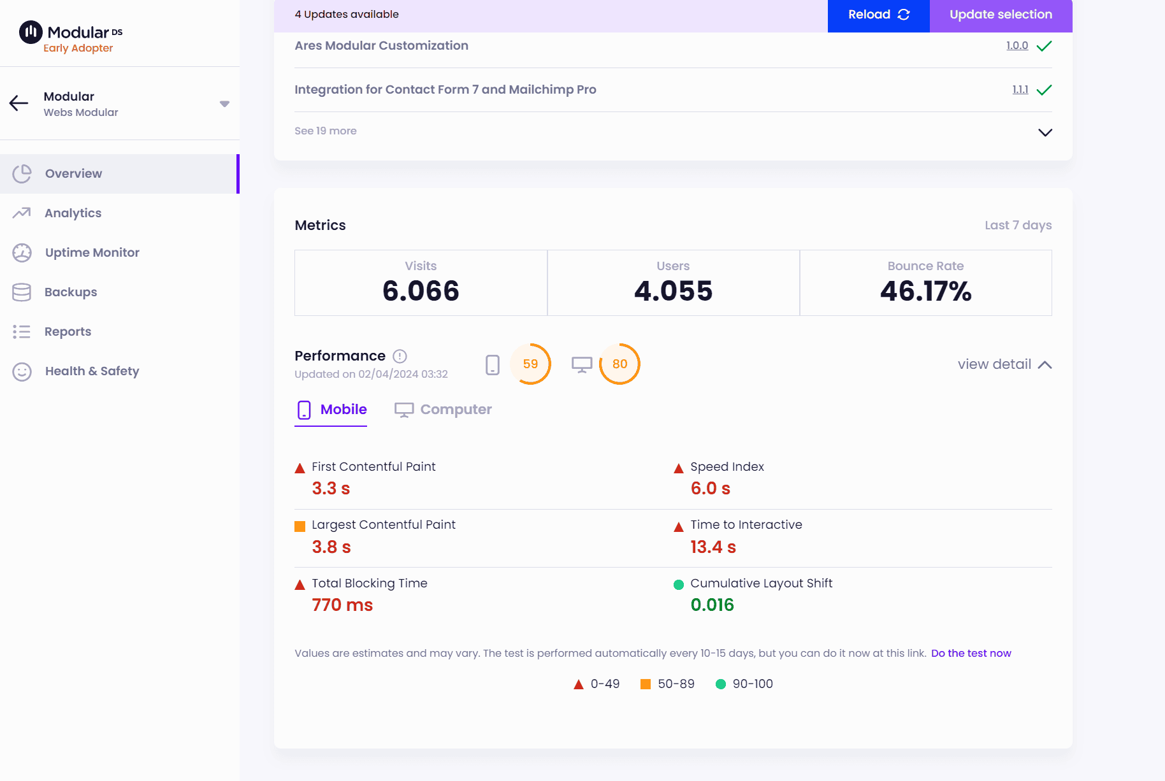Click the Backups database icon

point(22,292)
